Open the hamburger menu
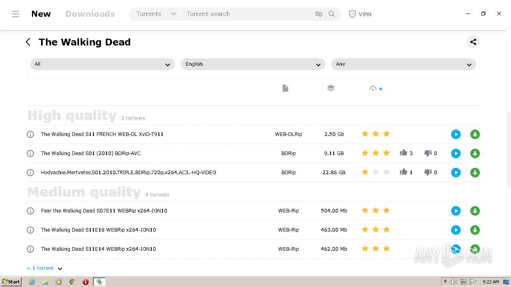The width and height of the screenshot is (511, 287). click(16, 14)
